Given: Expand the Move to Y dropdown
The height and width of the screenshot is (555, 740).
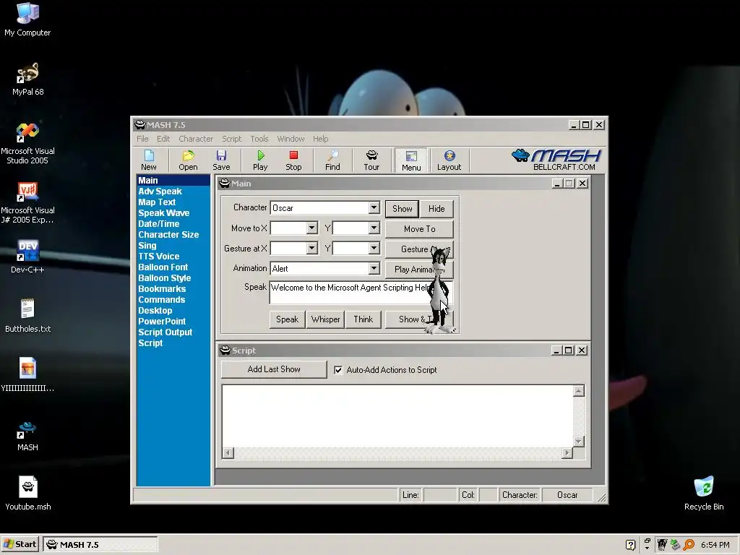Looking at the screenshot, I should coord(374,228).
